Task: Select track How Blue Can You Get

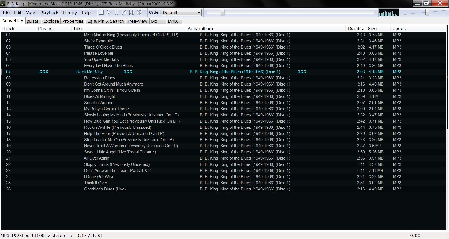Action: click(x=223, y=121)
